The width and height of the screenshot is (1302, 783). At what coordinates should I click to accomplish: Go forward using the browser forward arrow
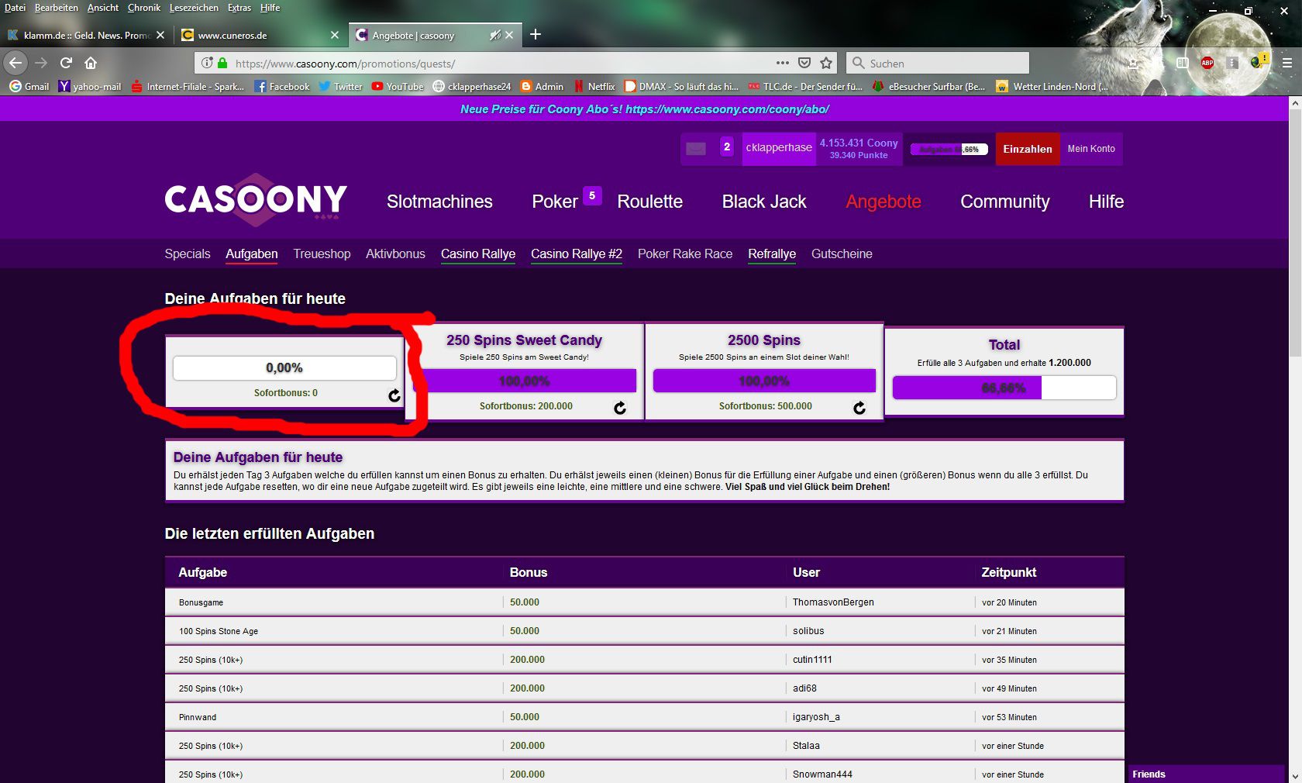[41, 63]
